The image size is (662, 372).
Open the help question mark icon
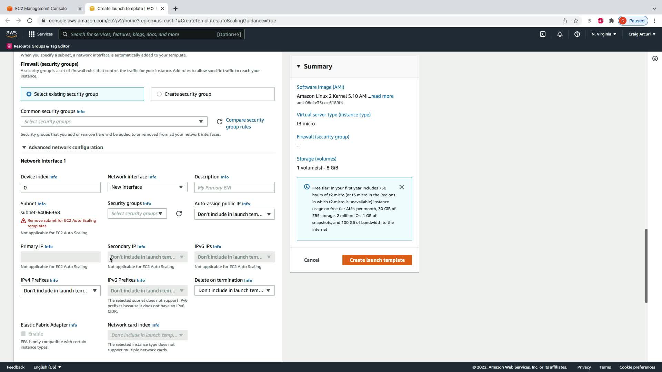click(577, 34)
